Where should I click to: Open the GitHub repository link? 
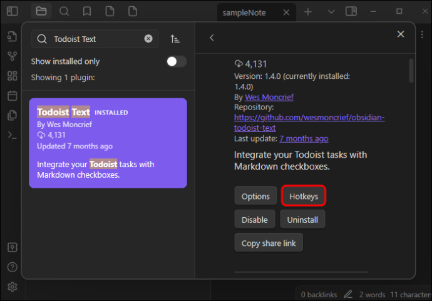click(309, 123)
